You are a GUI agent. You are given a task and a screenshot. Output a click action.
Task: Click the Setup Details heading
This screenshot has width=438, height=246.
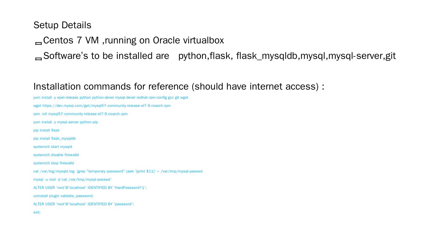(62, 25)
